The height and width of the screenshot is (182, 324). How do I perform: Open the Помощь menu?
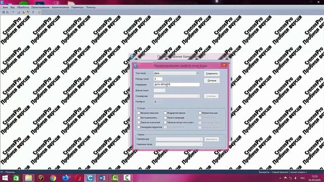91,7
